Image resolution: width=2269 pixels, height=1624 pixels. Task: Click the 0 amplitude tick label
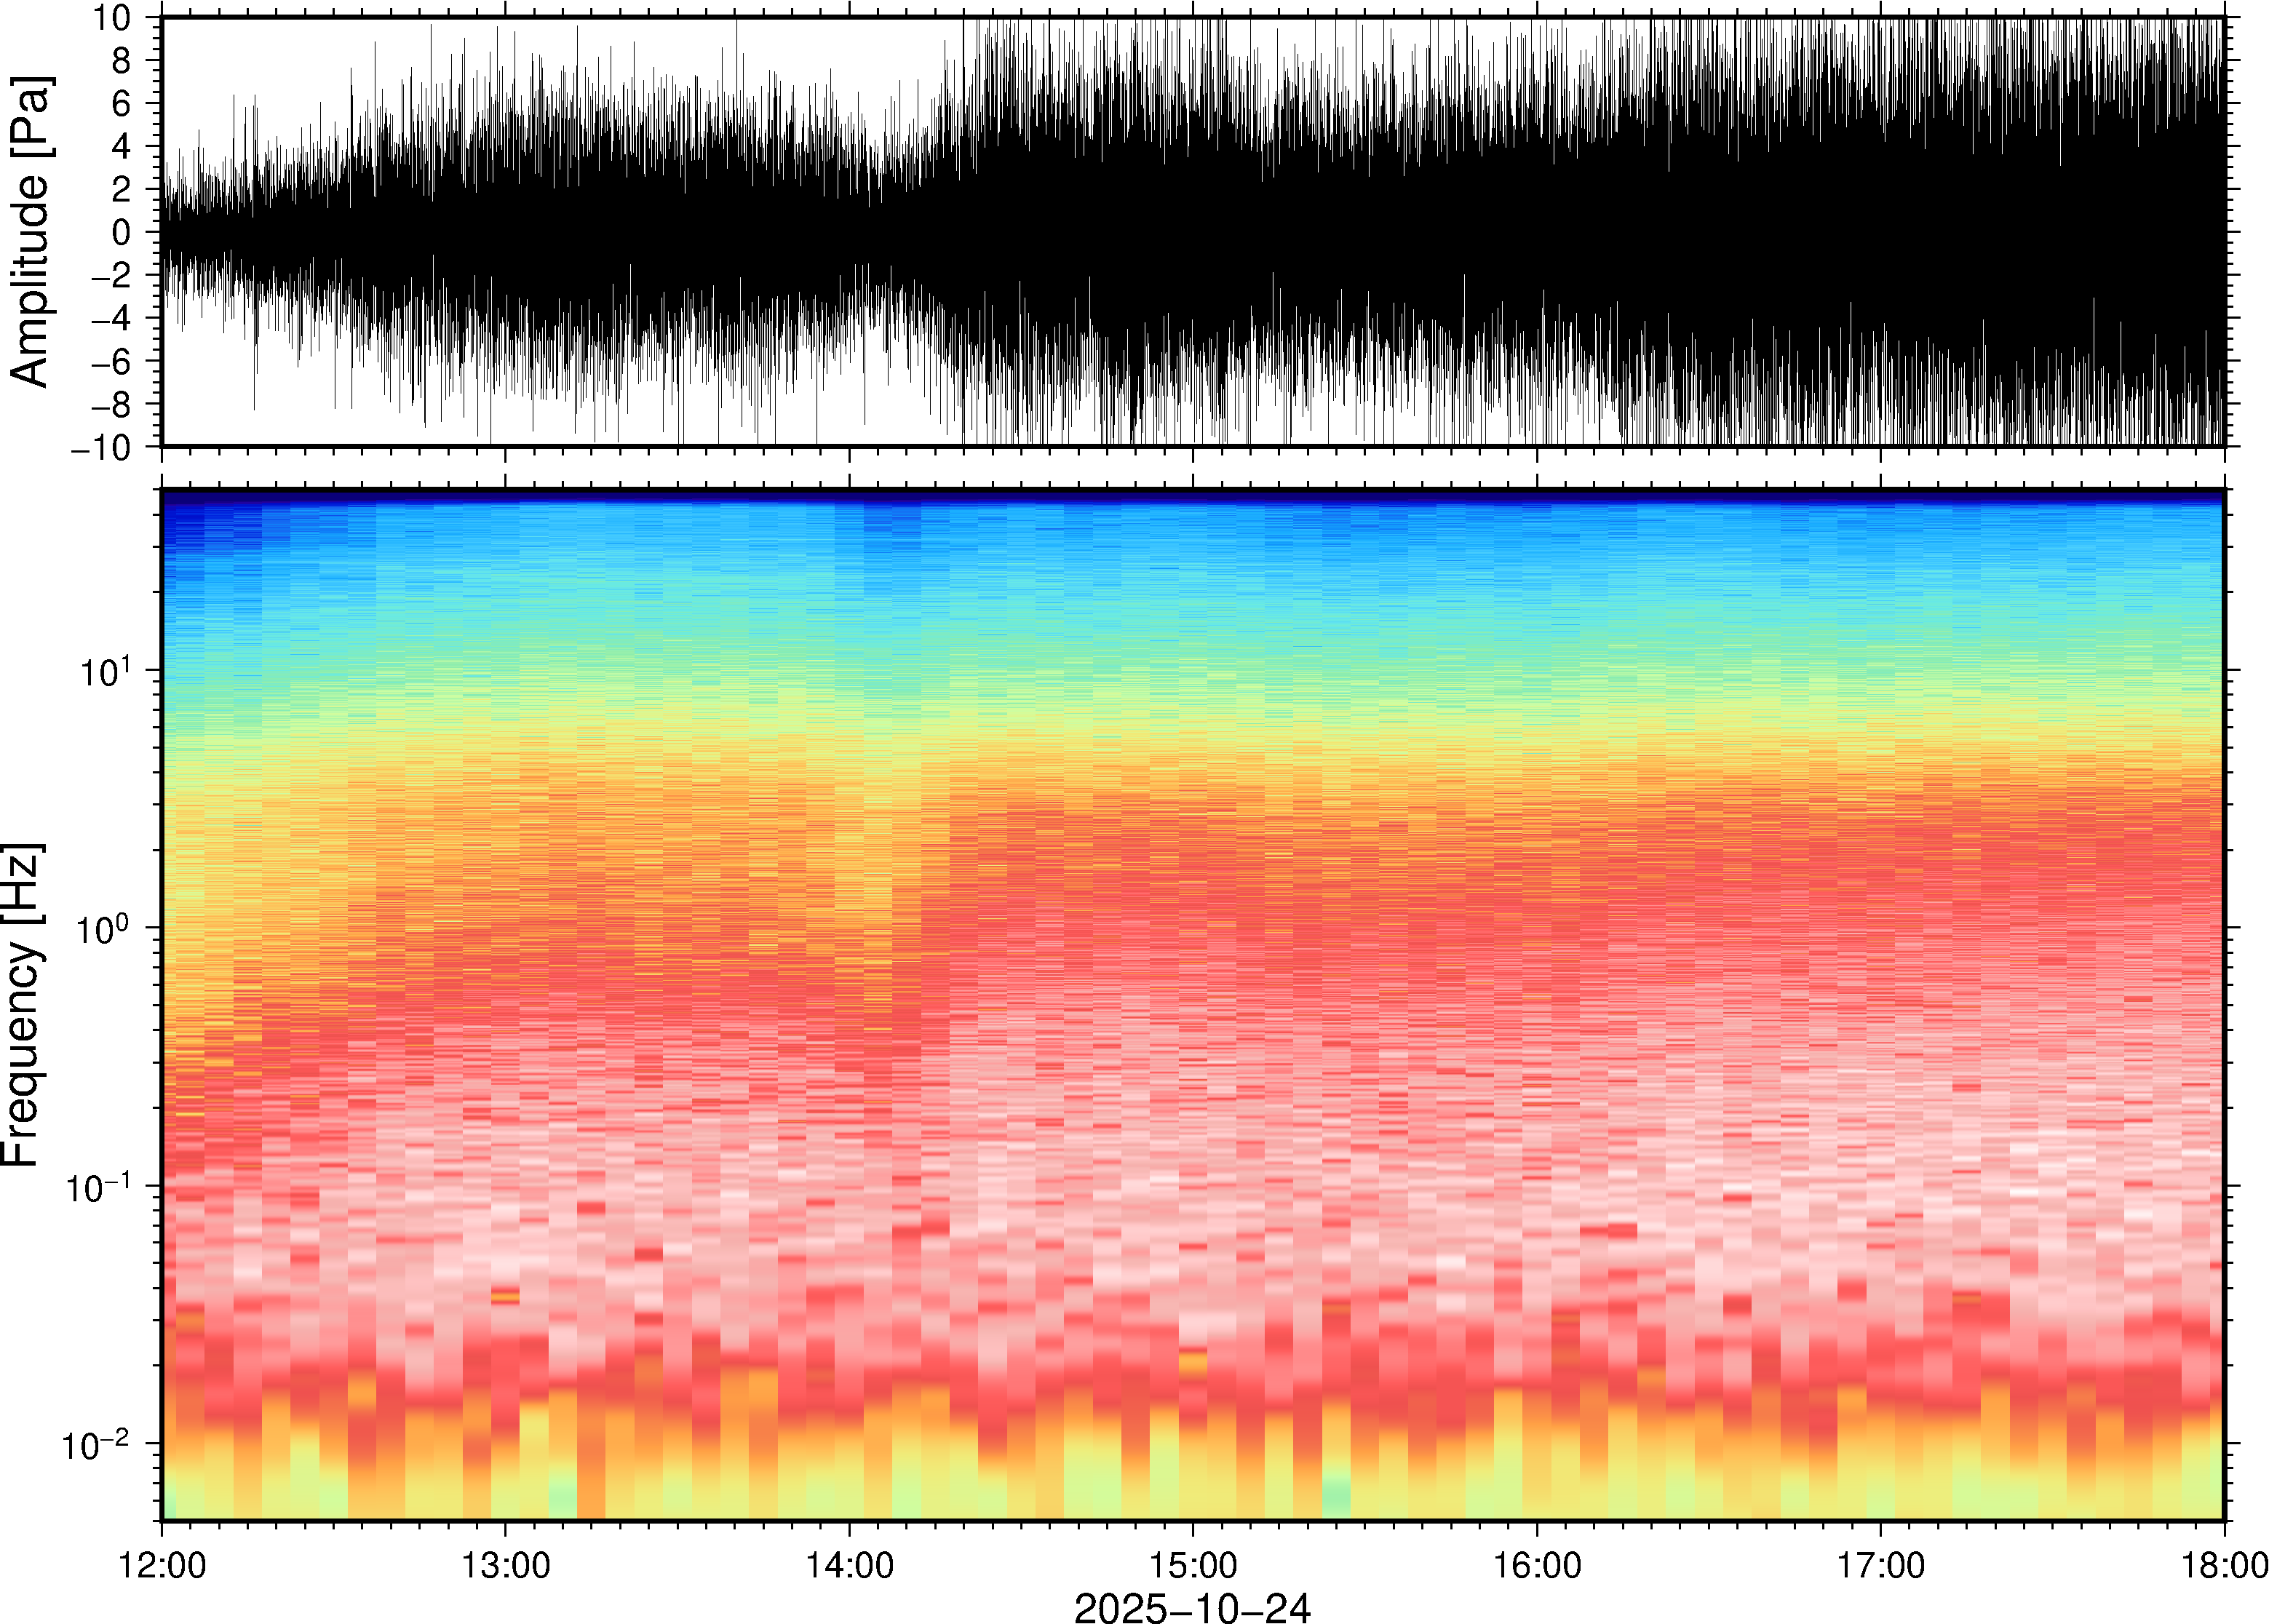coord(121,233)
